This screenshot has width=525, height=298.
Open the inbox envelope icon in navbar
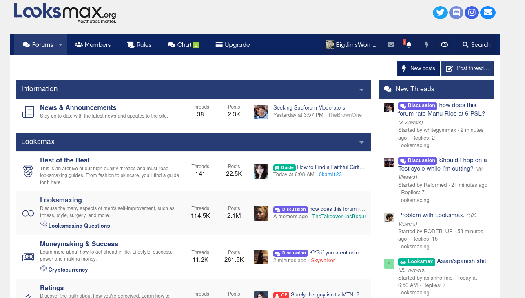point(391,45)
